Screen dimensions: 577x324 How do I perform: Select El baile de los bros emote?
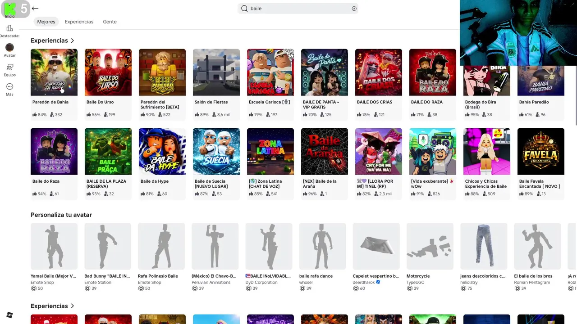click(x=537, y=247)
